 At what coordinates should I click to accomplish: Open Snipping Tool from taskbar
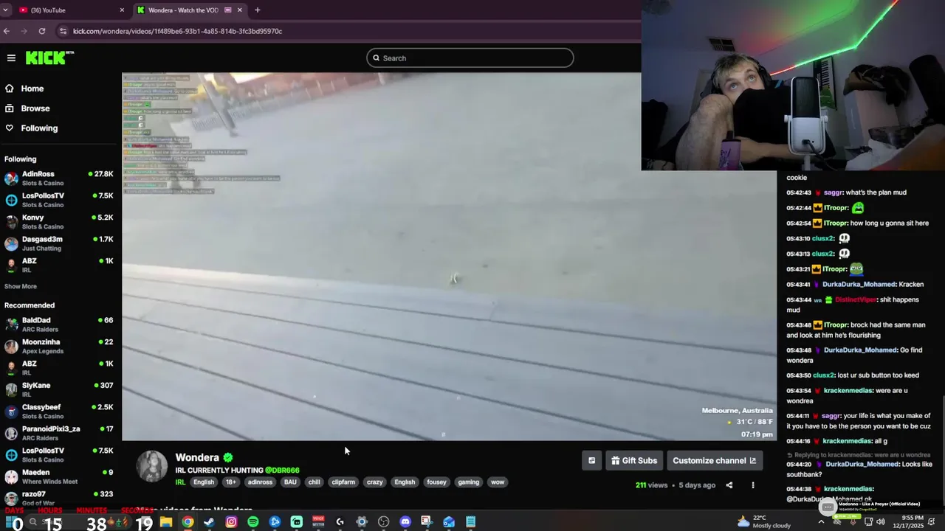click(x=427, y=522)
